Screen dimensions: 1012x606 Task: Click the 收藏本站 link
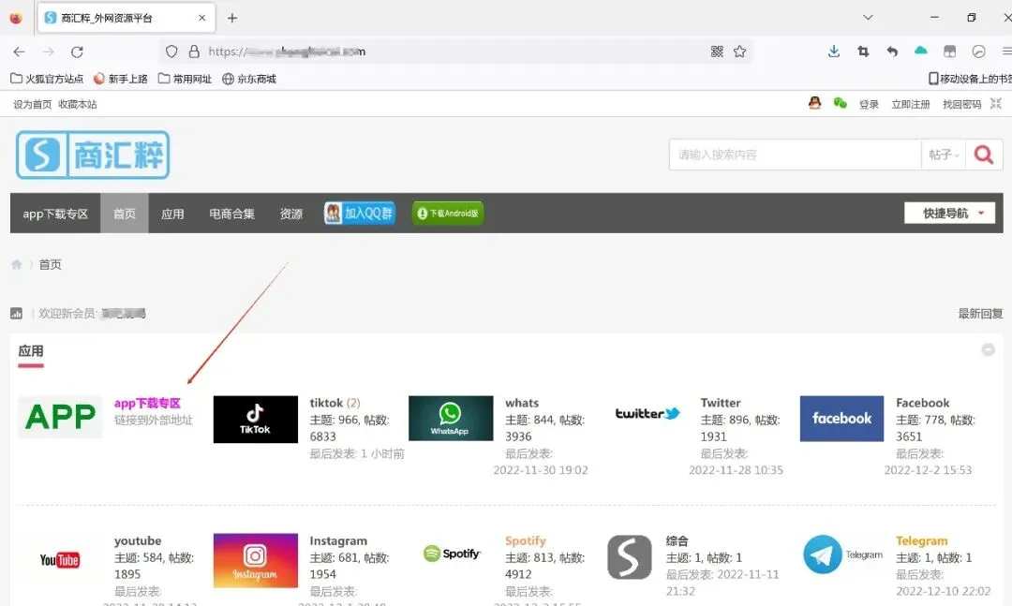click(78, 104)
